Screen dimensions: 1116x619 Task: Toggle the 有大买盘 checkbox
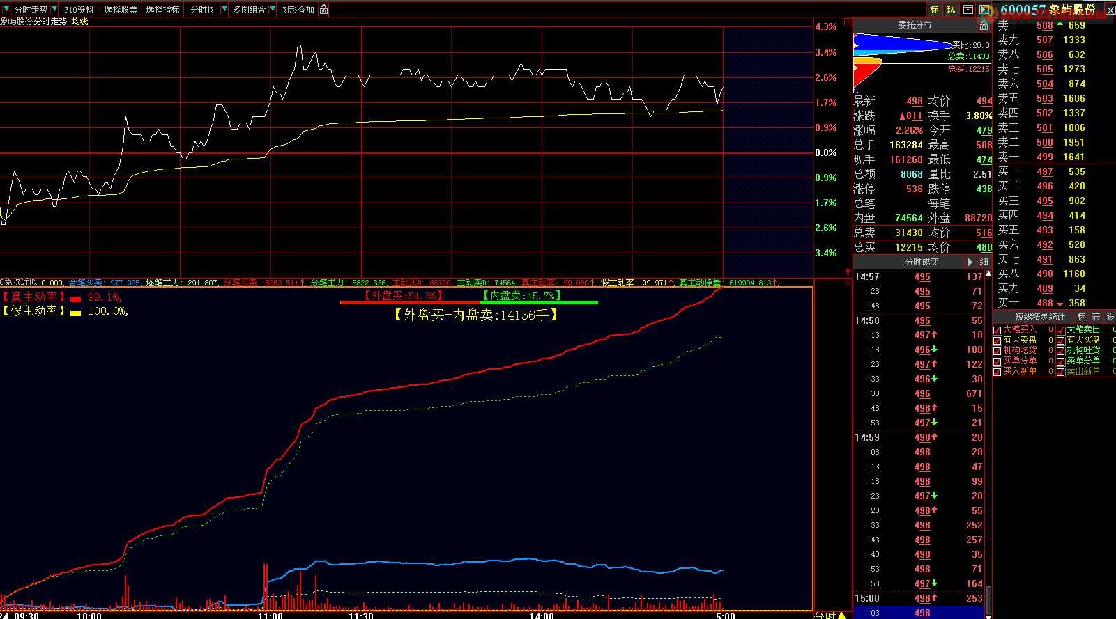pos(1061,340)
